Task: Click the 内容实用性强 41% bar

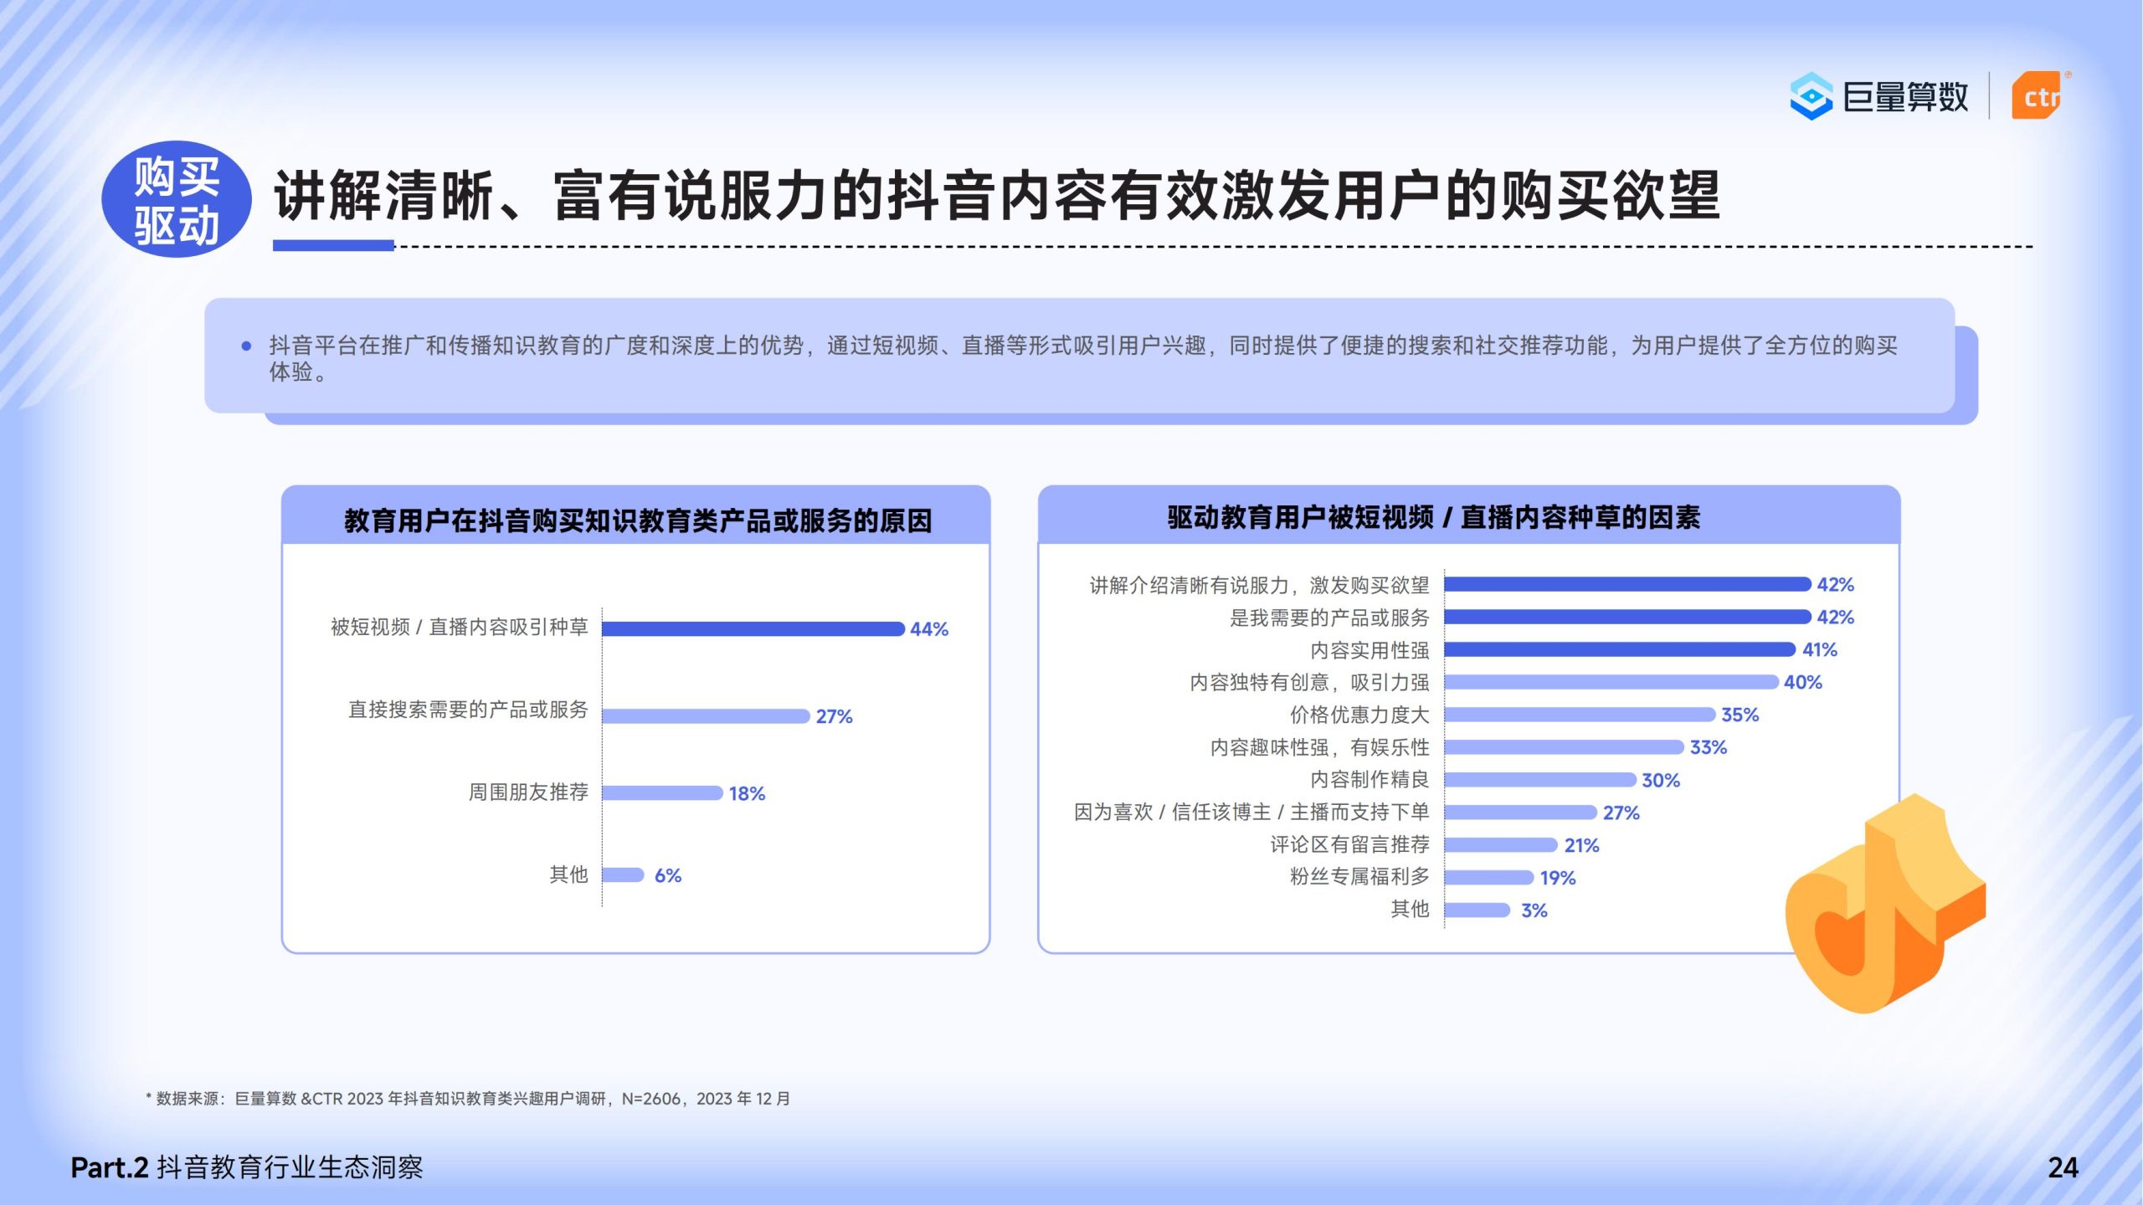Action: (1619, 649)
